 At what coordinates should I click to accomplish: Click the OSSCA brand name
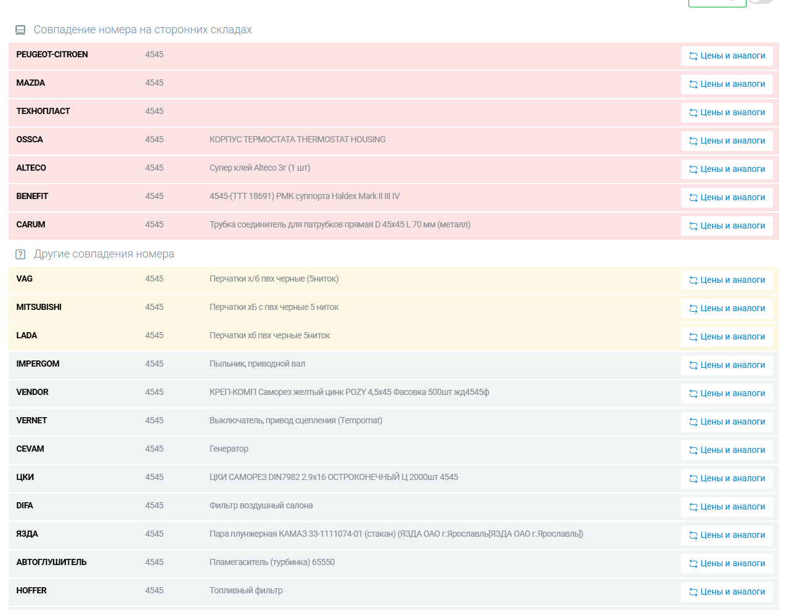tap(30, 140)
